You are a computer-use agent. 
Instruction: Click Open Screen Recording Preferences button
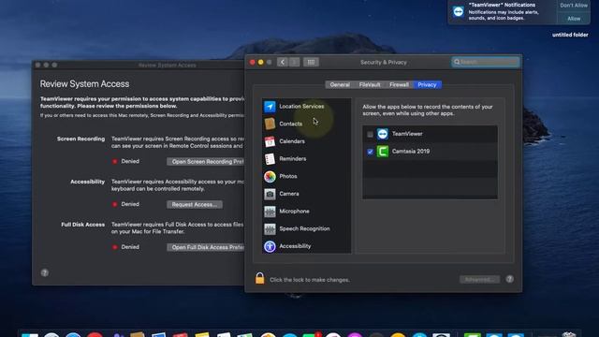[x=206, y=162]
